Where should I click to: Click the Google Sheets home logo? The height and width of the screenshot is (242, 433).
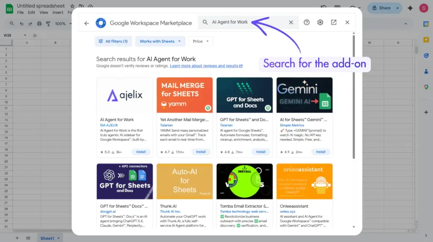(9, 9)
